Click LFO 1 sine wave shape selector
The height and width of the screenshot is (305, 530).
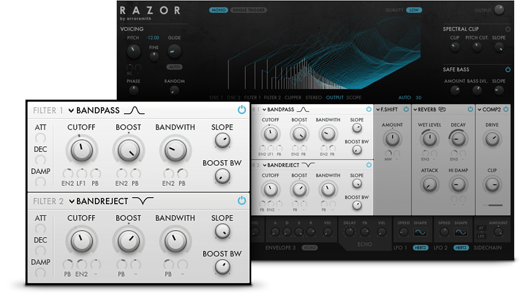point(420,232)
